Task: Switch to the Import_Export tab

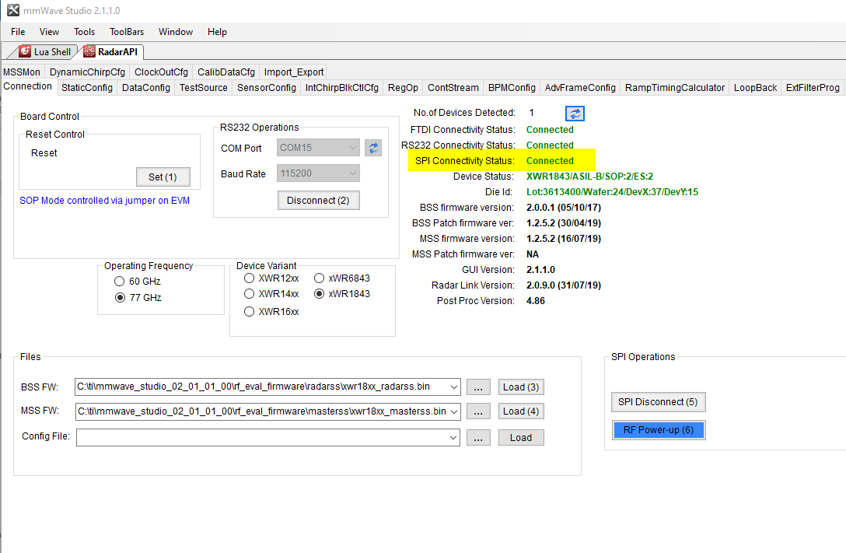Action: 293,72
